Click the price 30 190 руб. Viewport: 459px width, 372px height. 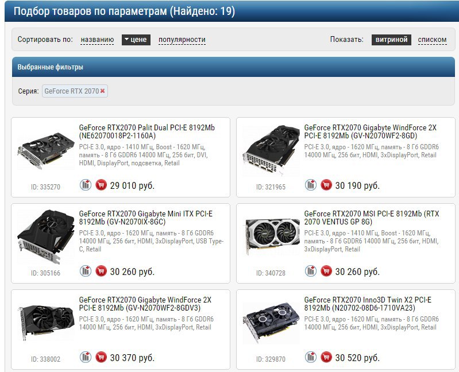click(x=357, y=185)
